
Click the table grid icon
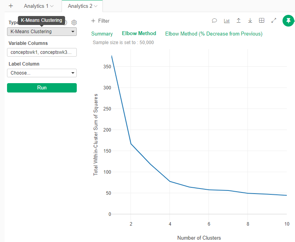point(262,21)
